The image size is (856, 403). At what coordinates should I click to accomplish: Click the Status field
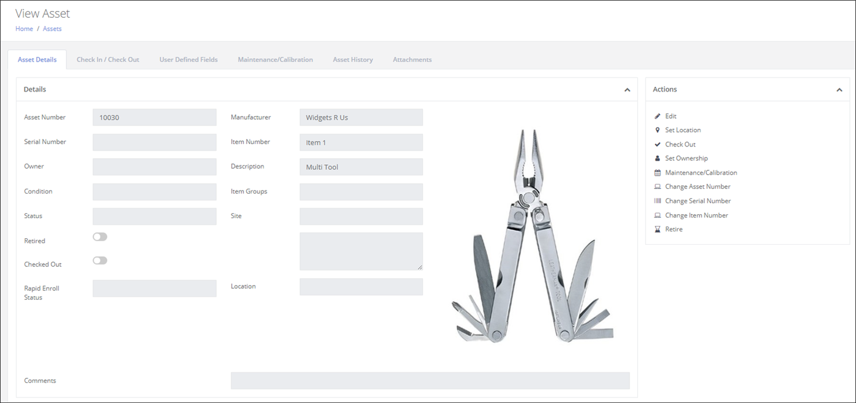coord(155,216)
